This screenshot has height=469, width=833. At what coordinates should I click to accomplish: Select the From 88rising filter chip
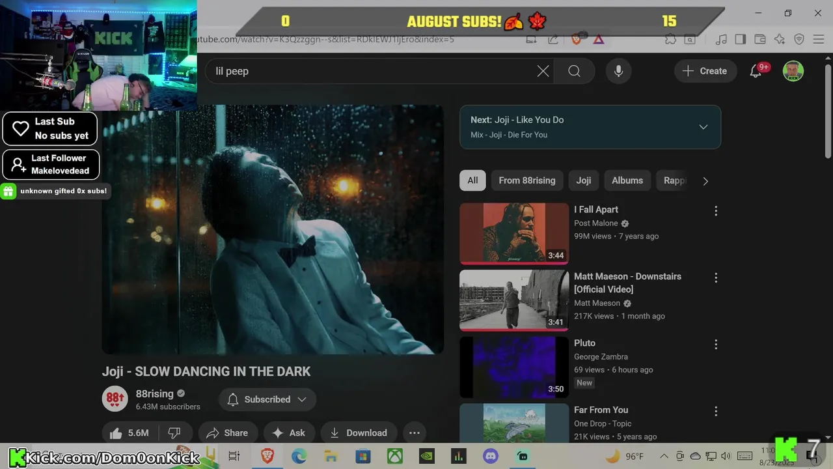[527, 180]
